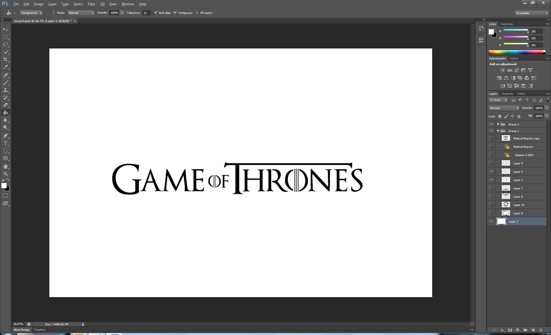Screen dimensions: 551x335
Task: Toggle Quick Mask mode icon
Action: (x=5, y=196)
